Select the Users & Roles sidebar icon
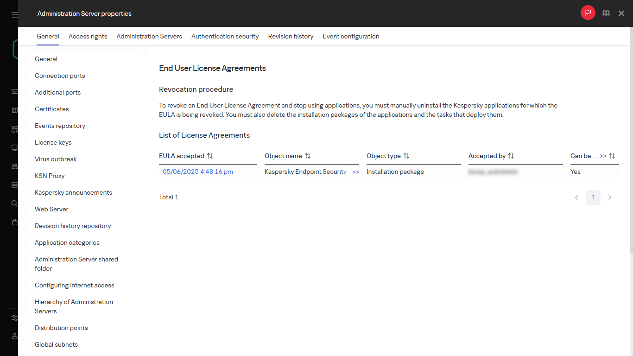Image resolution: width=633 pixels, height=356 pixels. click(14, 166)
